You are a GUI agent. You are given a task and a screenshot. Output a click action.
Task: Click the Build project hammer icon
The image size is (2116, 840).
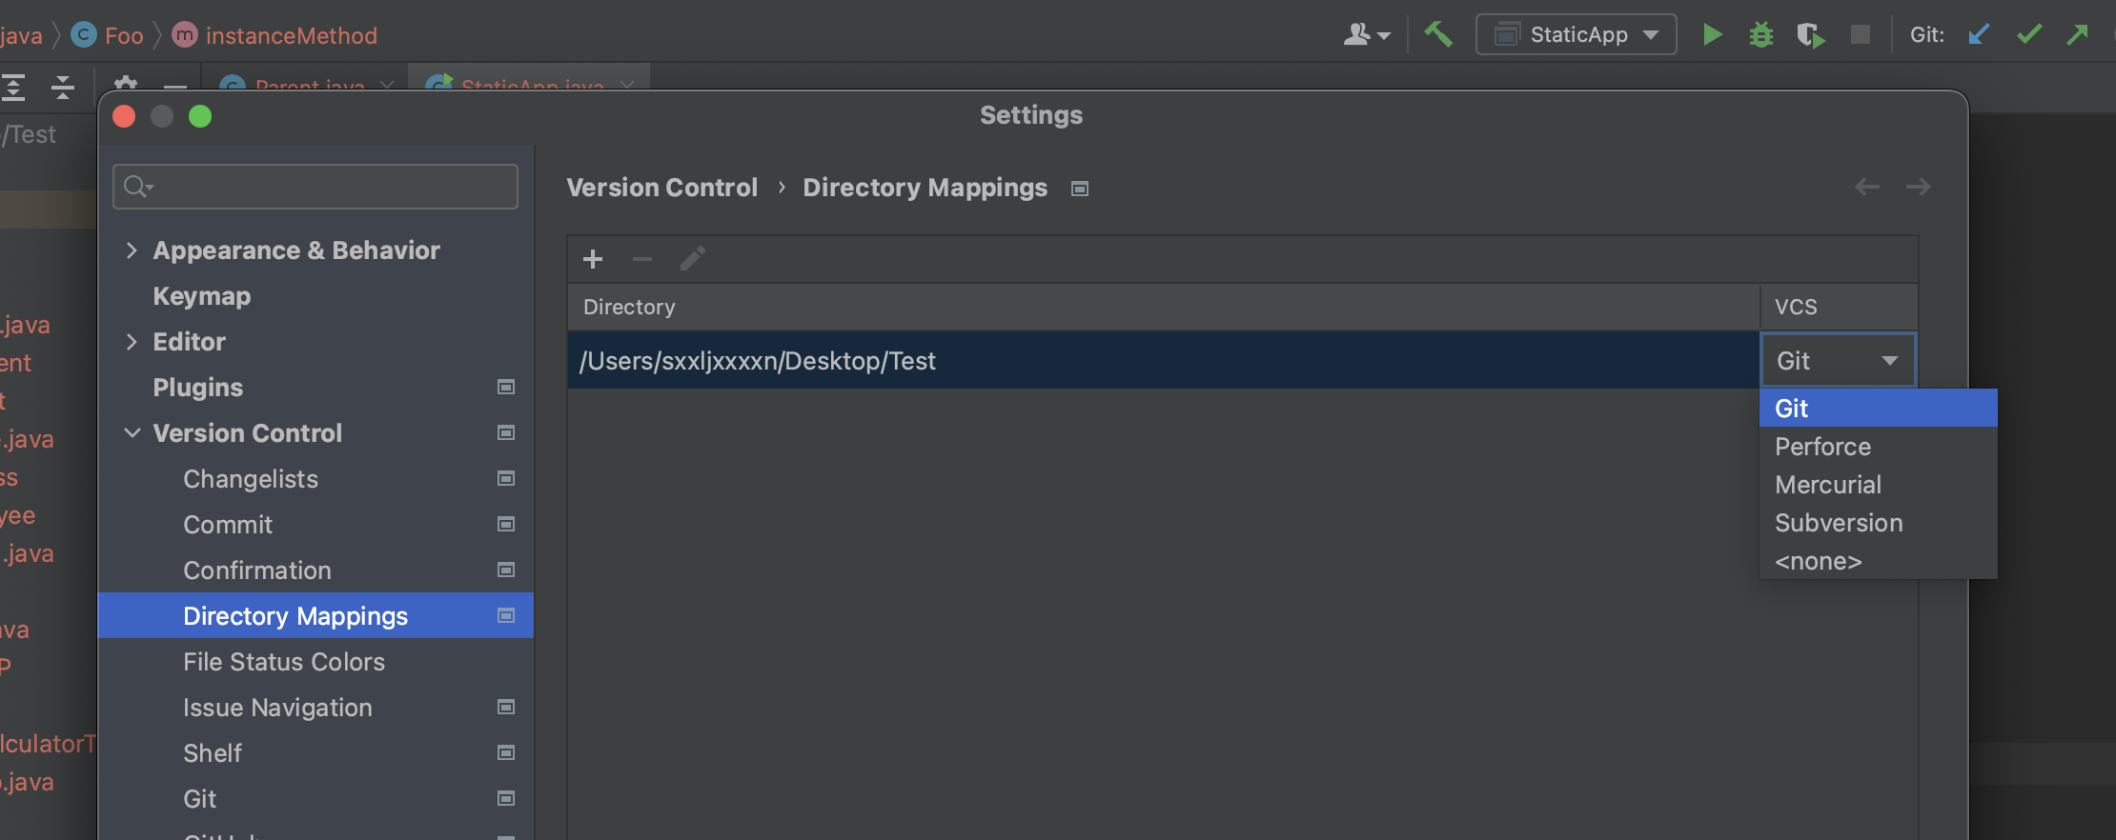pos(1438,35)
